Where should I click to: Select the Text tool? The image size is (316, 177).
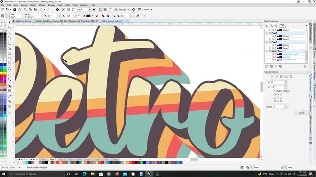[x=10, y=69]
